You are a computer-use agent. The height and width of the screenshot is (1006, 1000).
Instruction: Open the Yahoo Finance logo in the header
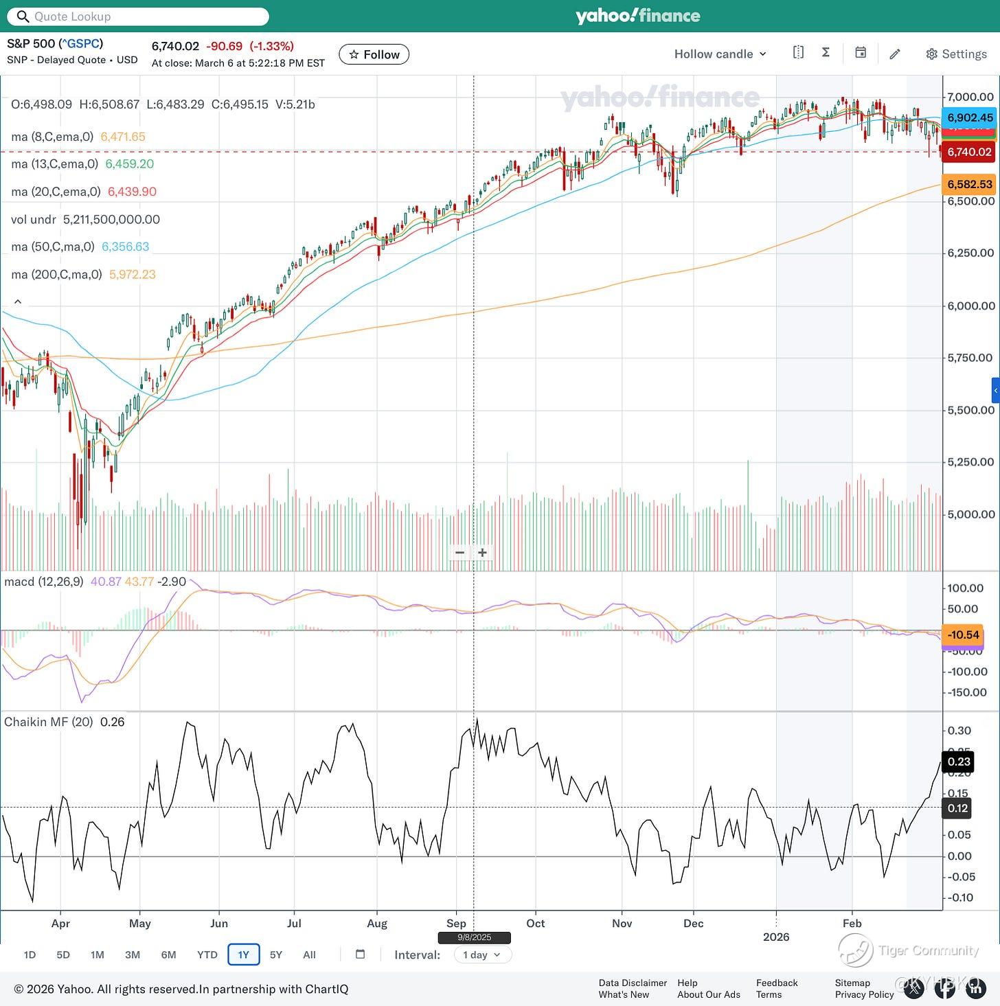(637, 16)
